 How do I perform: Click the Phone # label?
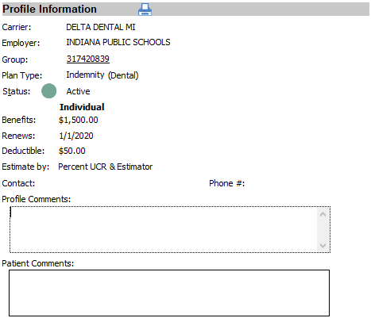point(227,183)
